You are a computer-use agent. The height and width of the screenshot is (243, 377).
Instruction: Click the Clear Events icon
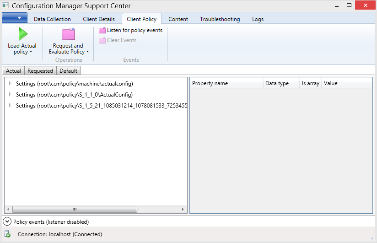pyautogui.click(x=102, y=40)
